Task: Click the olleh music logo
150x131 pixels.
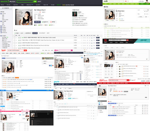Action: tap(103, 81)
